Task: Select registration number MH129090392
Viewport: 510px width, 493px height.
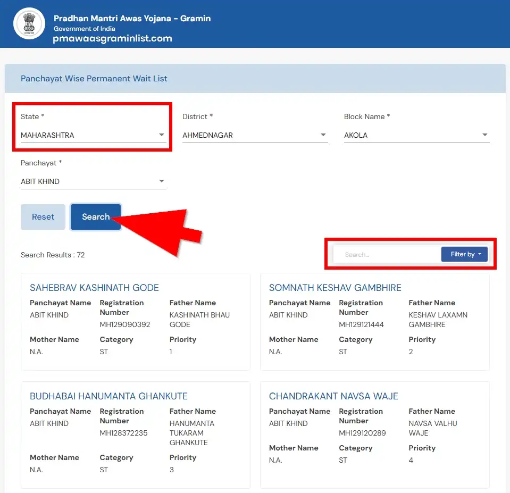Action: click(x=125, y=324)
